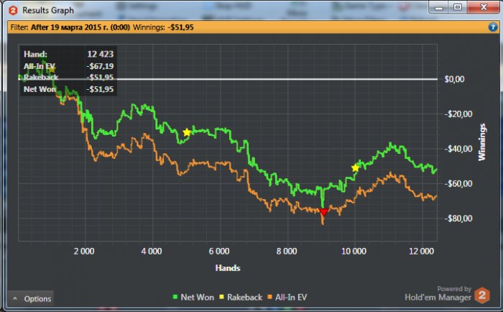
Task: Click the 2 000 hands axis label
Action: click(x=84, y=251)
